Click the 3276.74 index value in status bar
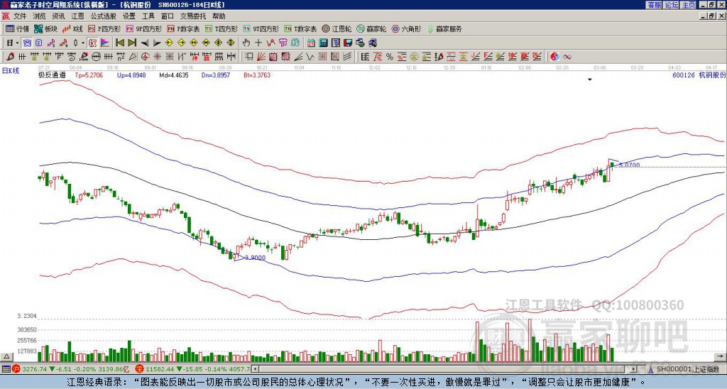The width and height of the screenshot is (727, 389). point(34,369)
